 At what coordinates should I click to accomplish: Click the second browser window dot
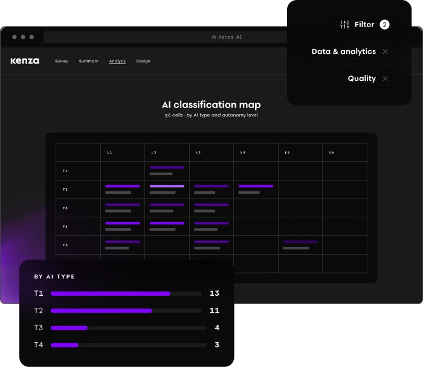click(23, 37)
